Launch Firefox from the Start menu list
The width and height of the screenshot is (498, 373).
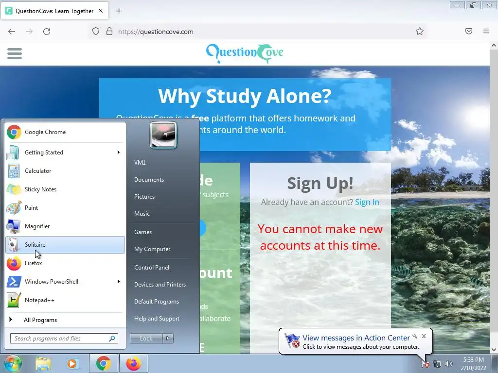(65, 263)
